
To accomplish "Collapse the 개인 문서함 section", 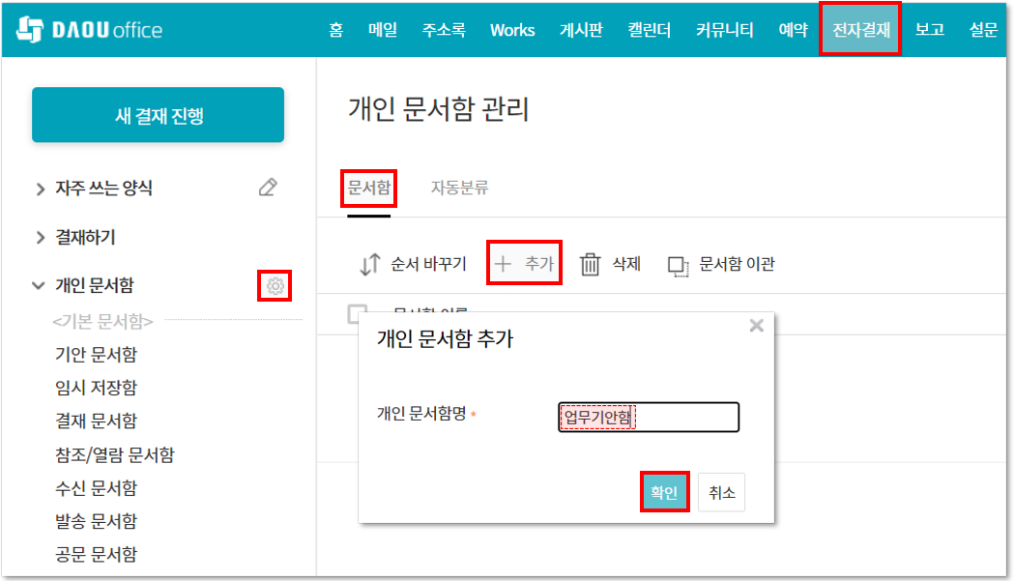I will 39,286.
